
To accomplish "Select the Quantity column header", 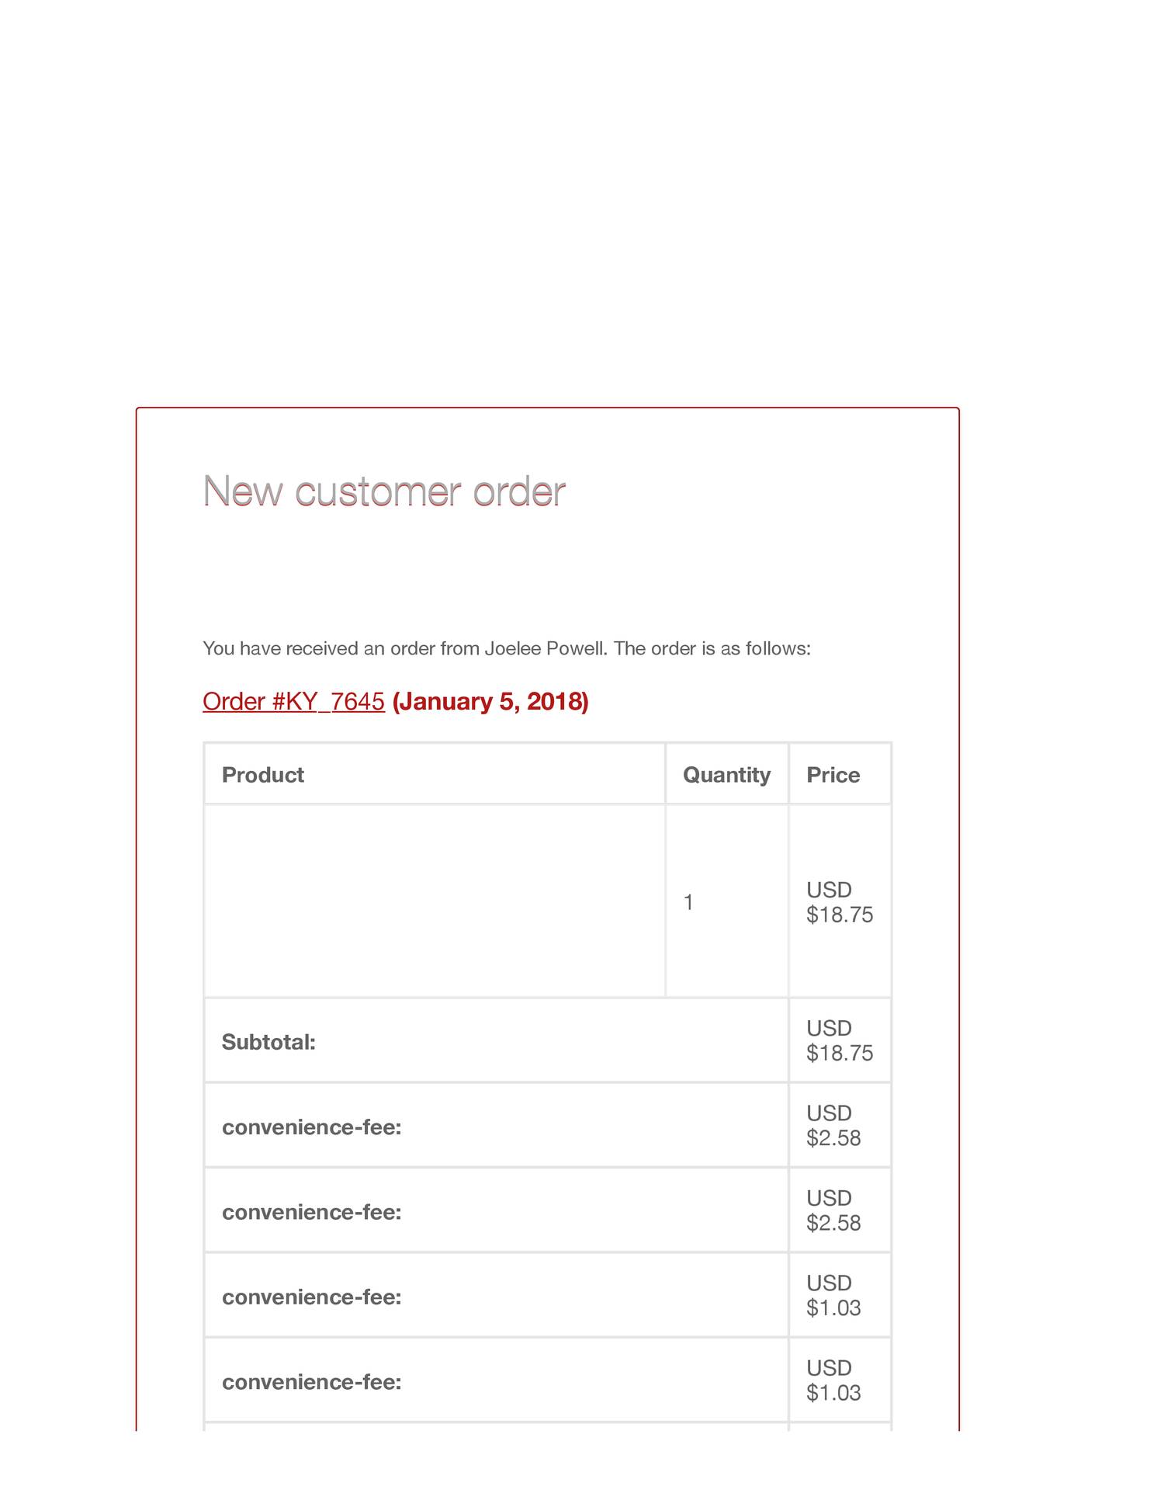I will [x=726, y=775].
